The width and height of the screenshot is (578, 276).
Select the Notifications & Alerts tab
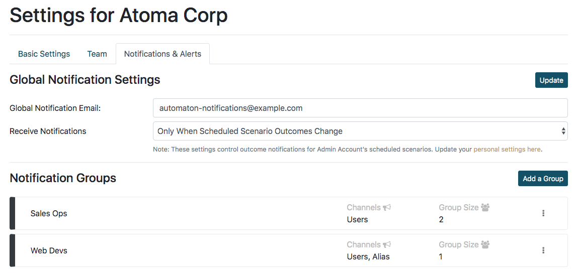click(x=162, y=54)
